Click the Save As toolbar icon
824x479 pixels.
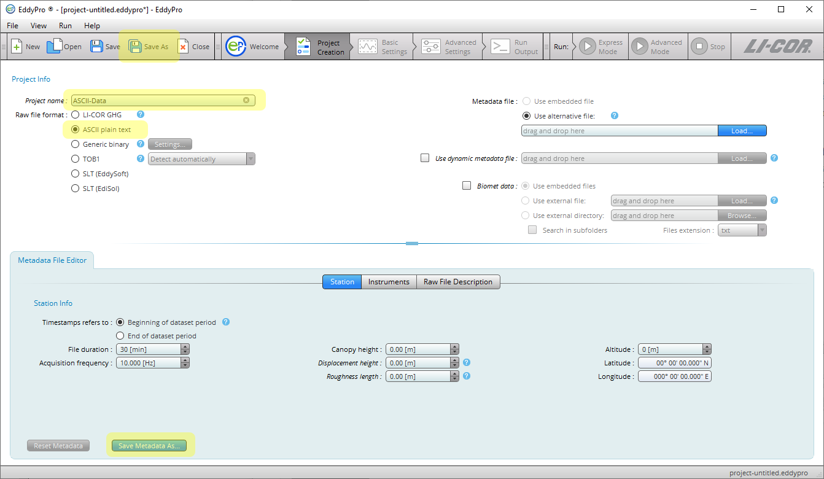134,47
